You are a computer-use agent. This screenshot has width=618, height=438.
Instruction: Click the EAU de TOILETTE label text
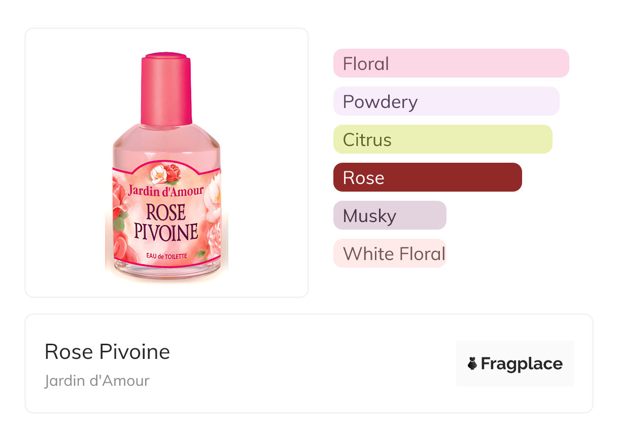click(x=166, y=256)
